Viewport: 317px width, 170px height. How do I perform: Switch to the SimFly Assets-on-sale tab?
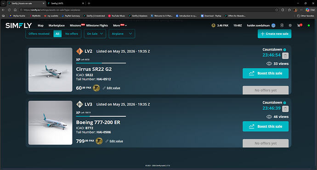[26, 3]
